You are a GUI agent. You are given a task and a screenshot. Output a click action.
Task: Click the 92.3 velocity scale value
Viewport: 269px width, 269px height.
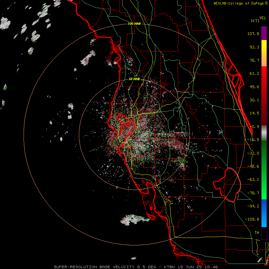pyautogui.click(x=254, y=47)
